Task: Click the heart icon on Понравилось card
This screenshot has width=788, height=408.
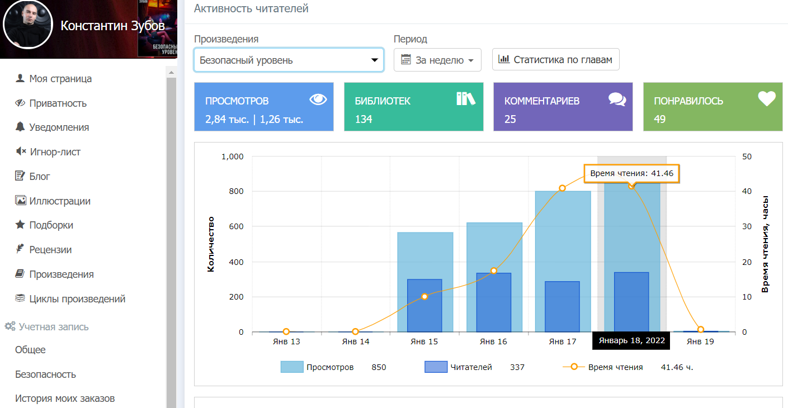Action: click(767, 99)
